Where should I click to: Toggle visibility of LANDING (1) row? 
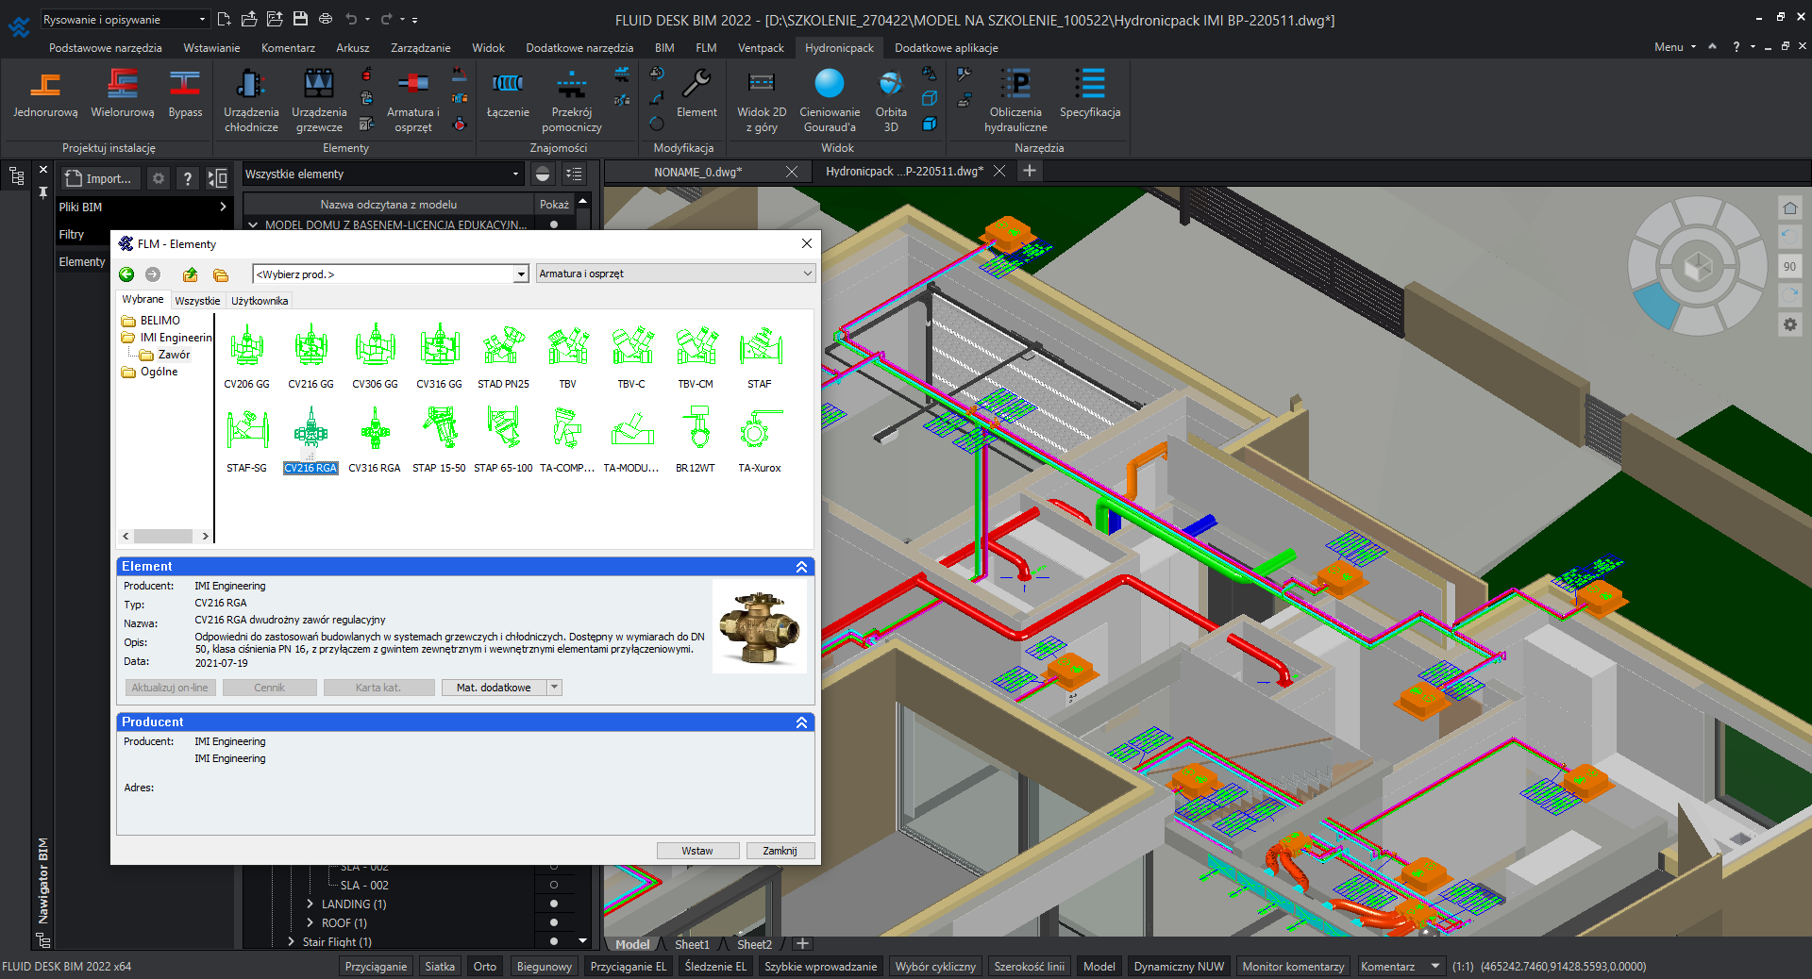pyautogui.click(x=554, y=904)
